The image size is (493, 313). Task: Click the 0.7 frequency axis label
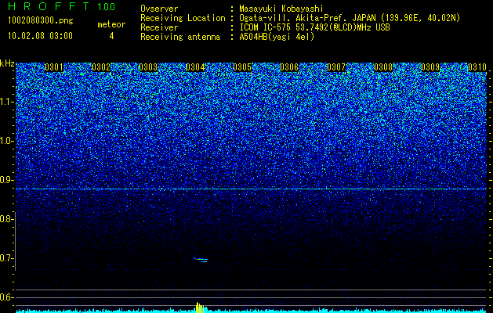pos(5,258)
